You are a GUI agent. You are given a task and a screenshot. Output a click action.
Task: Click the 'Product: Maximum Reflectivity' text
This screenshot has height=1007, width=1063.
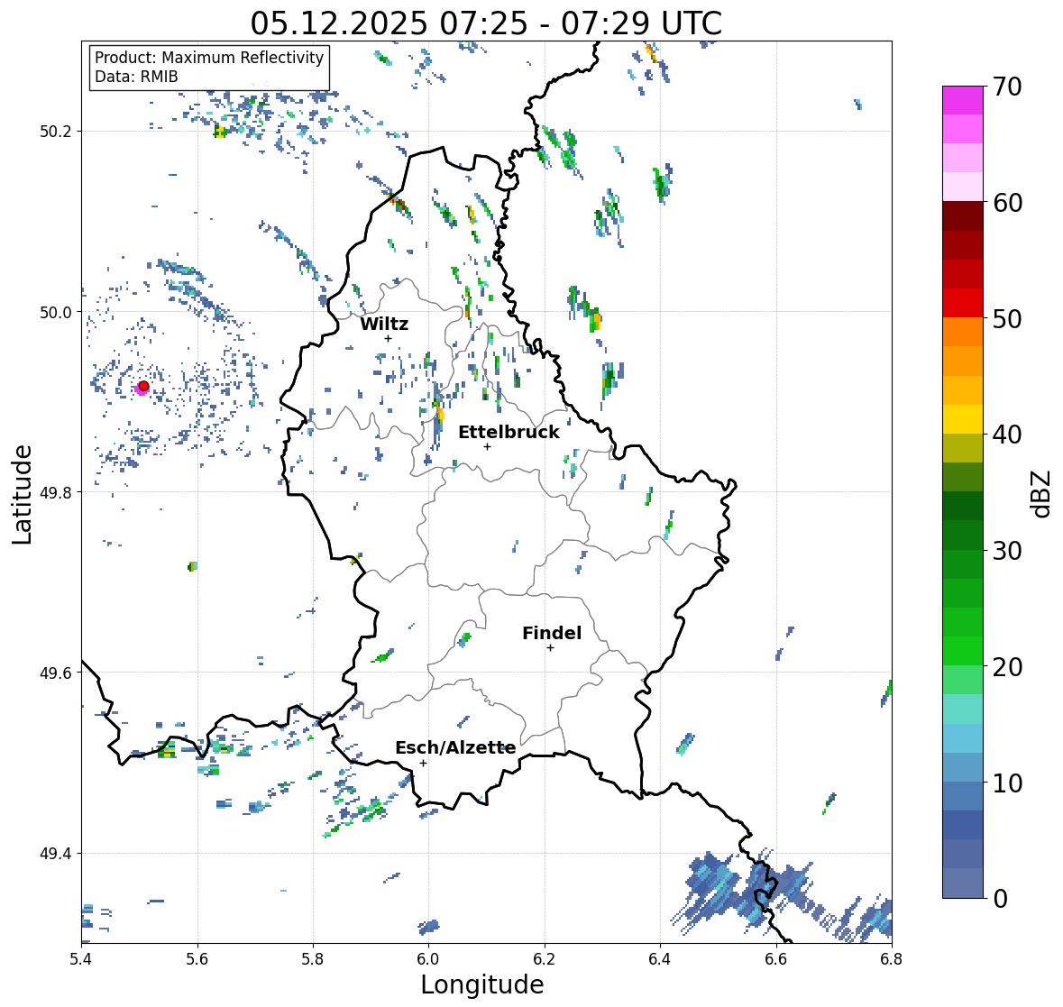[x=209, y=58]
